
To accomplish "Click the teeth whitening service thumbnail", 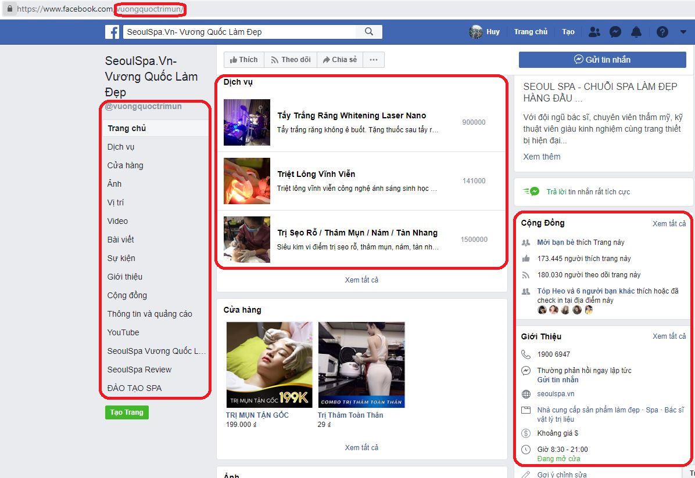I will pyautogui.click(x=247, y=122).
